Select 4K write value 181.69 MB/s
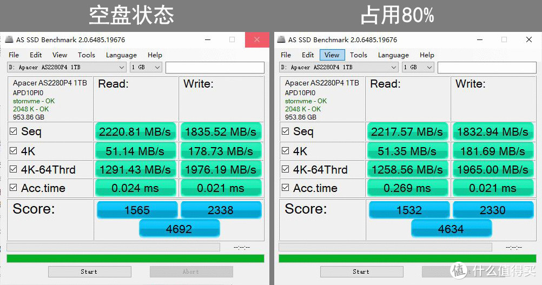The image size is (542, 285). pos(493,151)
